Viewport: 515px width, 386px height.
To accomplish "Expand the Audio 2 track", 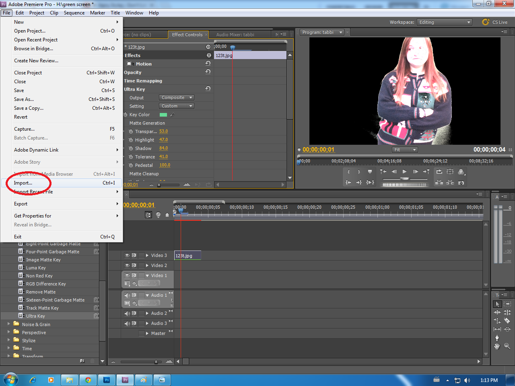I will 147,313.
